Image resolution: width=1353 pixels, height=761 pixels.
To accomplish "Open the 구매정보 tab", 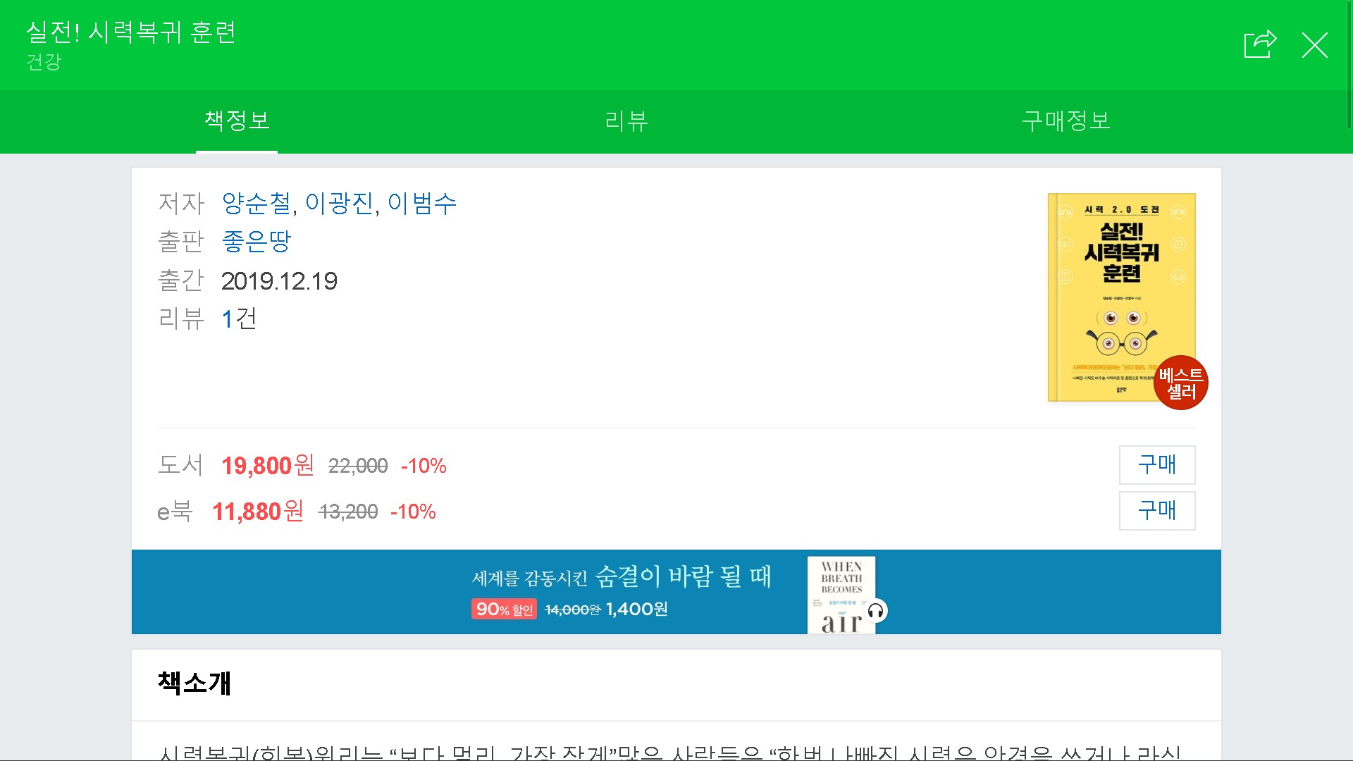I will click(x=1065, y=120).
